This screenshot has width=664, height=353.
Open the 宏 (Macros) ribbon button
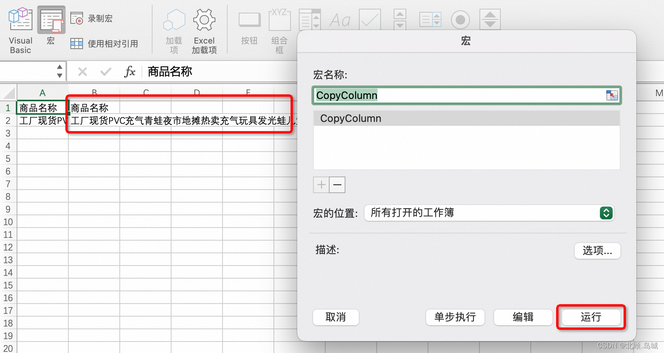click(51, 26)
